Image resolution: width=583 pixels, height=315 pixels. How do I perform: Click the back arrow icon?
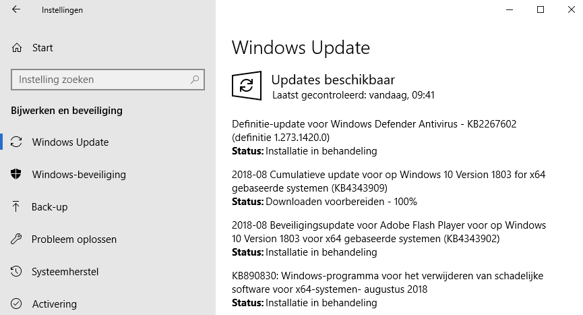(x=16, y=10)
